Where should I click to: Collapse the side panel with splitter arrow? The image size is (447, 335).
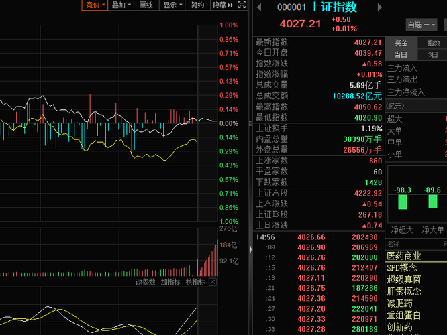click(250, 250)
